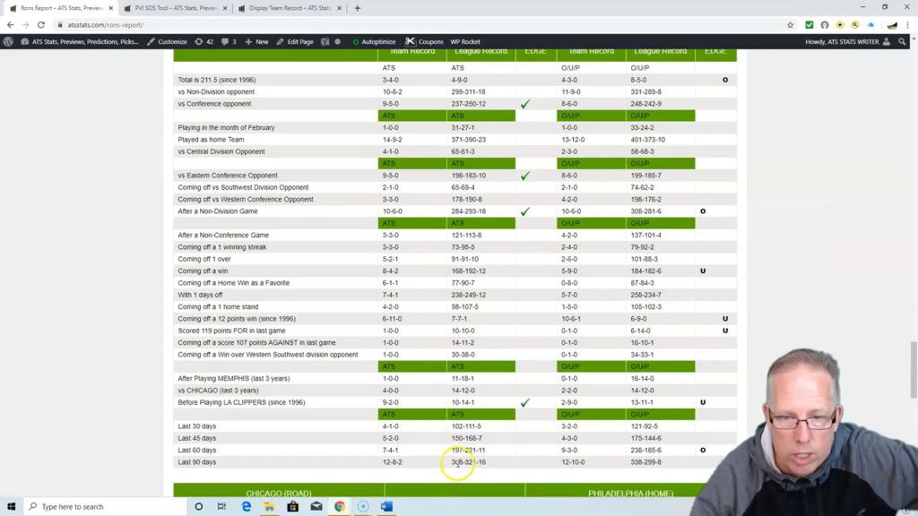
Task: Click Edit Page in the admin bar
Action: tap(295, 41)
